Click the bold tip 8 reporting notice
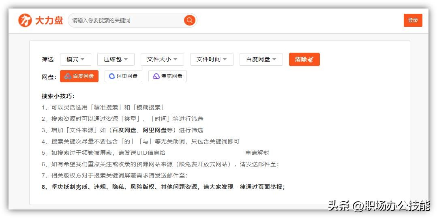Screen dimensions: 437x218 163,187
